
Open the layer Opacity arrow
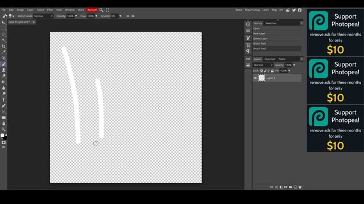tap(294, 65)
